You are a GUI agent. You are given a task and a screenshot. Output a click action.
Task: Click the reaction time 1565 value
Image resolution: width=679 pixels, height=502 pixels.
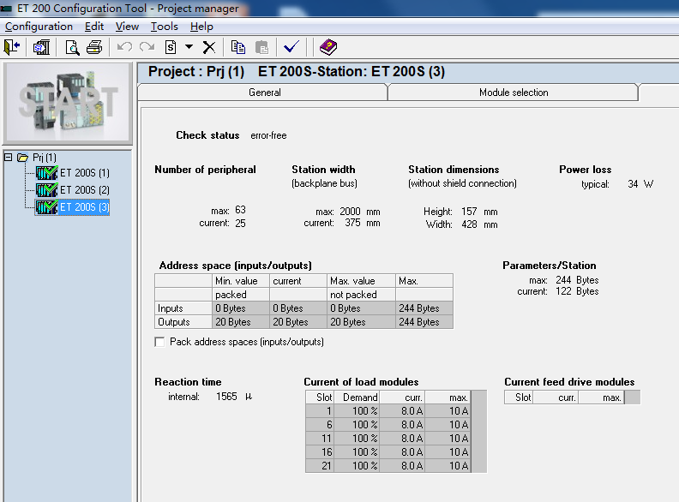[226, 397]
